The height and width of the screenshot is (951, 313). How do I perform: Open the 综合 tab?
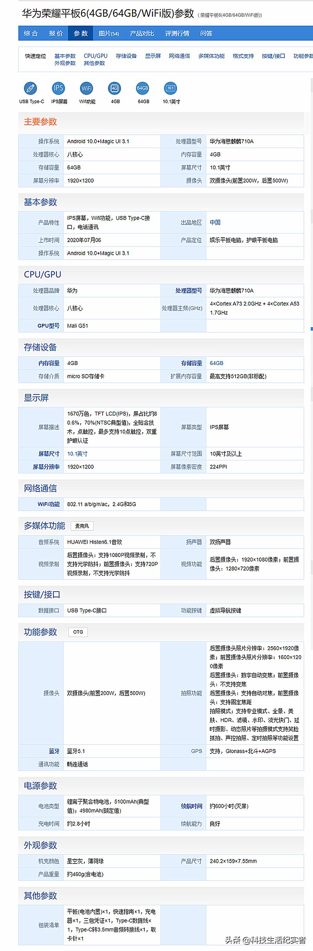[x=31, y=33]
